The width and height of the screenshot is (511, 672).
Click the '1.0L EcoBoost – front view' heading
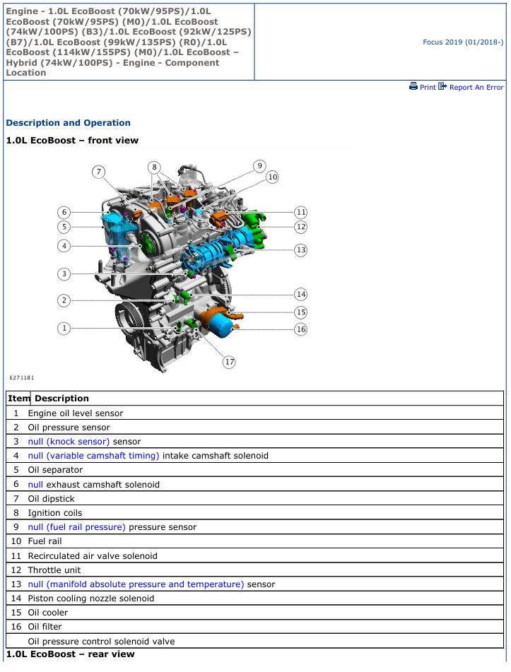(72, 140)
